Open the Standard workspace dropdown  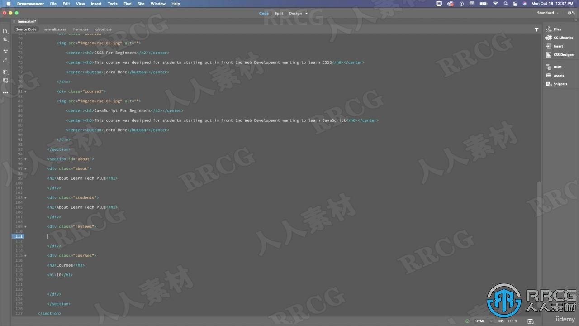point(548,13)
